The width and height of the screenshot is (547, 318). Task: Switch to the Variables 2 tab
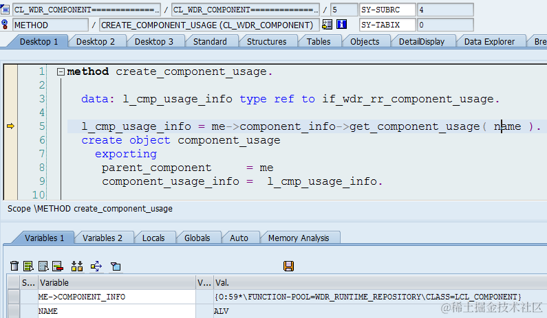(x=103, y=238)
